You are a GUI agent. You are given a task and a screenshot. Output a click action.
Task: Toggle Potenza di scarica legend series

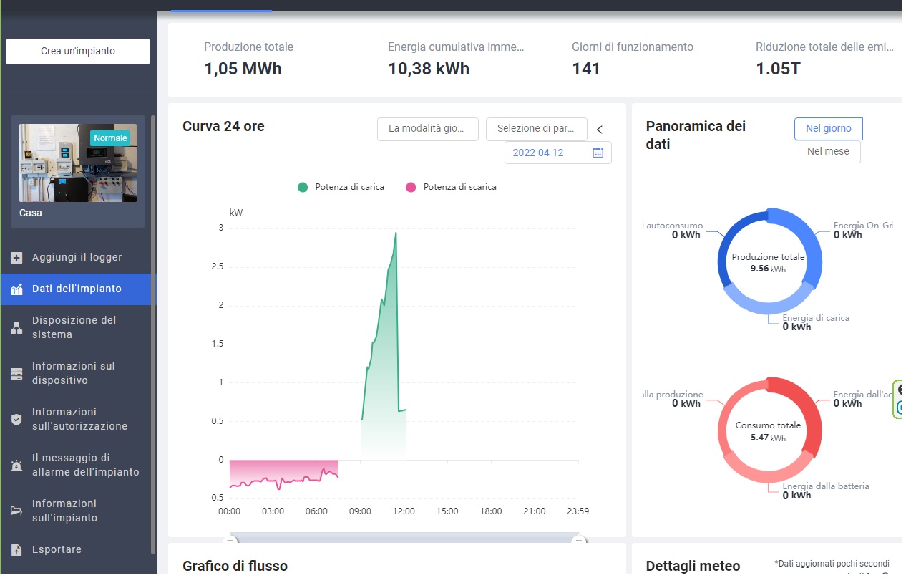click(450, 187)
